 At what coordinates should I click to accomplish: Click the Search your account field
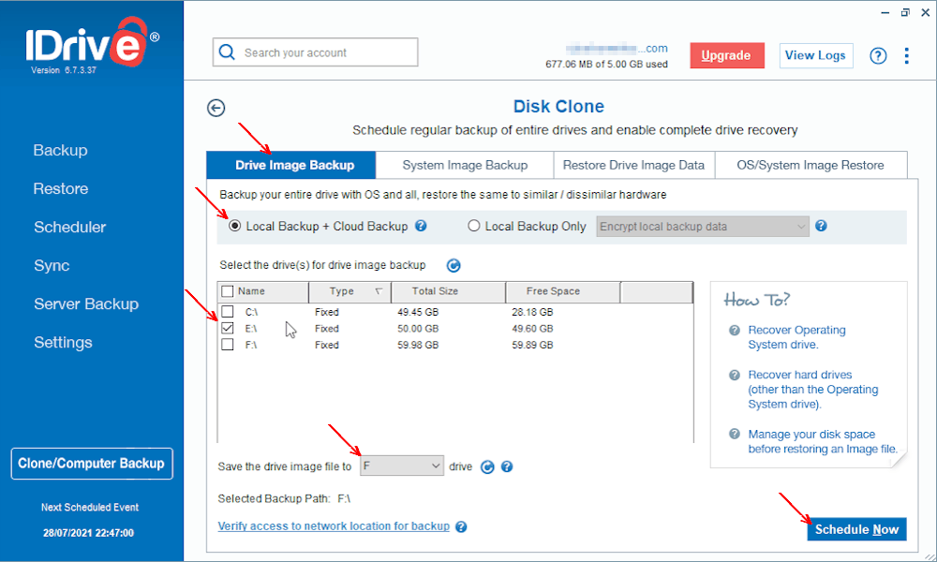coord(316,52)
